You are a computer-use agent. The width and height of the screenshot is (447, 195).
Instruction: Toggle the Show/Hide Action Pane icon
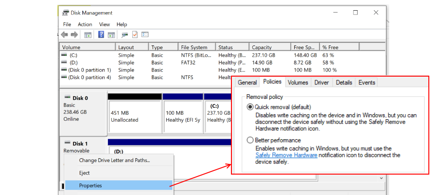tap(111, 35)
